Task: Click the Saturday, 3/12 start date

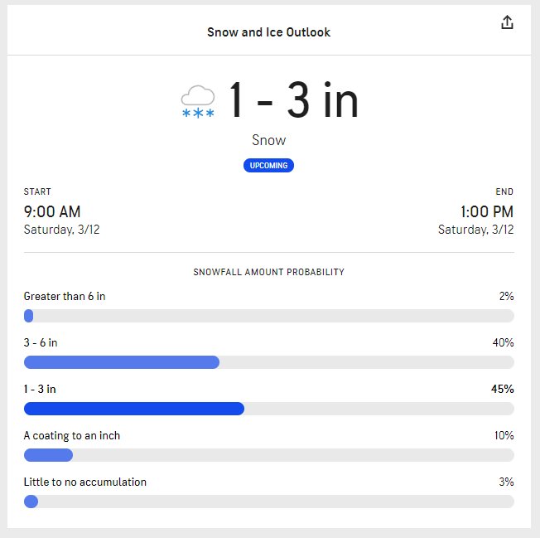Action: pos(61,230)
